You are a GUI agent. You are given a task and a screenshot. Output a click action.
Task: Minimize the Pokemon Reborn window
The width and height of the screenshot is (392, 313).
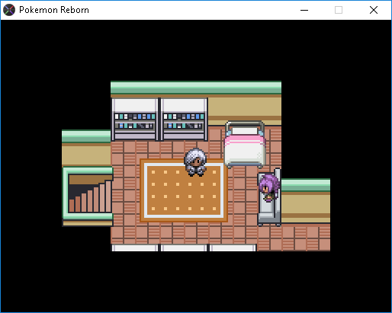(304, 10)
